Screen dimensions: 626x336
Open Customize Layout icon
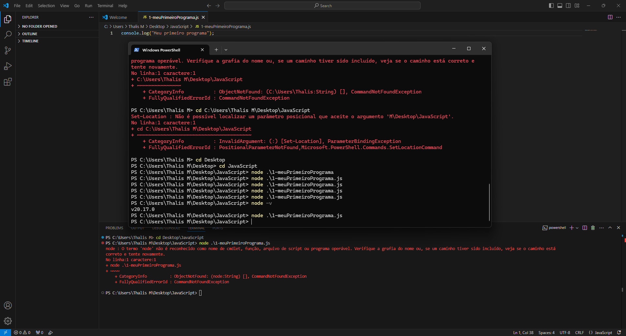pos(577,6)
